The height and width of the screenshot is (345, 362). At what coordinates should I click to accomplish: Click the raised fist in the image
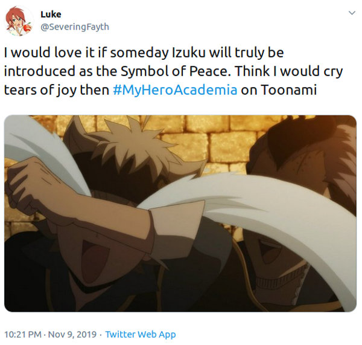[x=25, y=182]
